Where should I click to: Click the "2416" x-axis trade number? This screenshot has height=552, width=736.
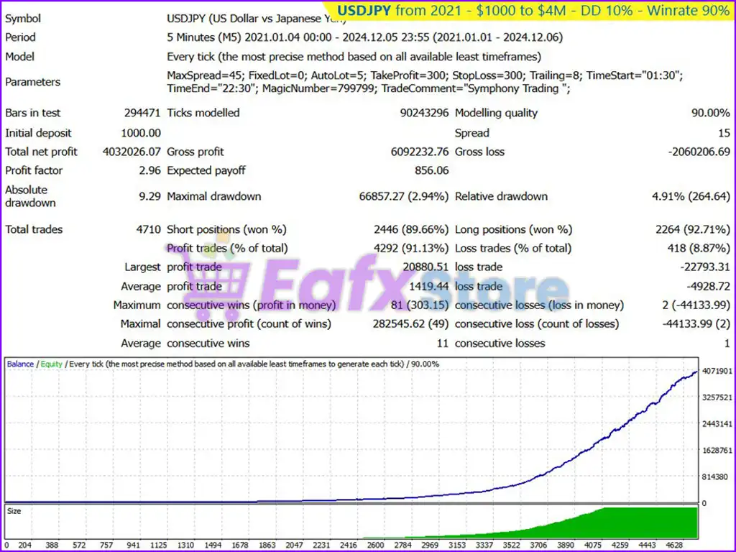(349, 546)
